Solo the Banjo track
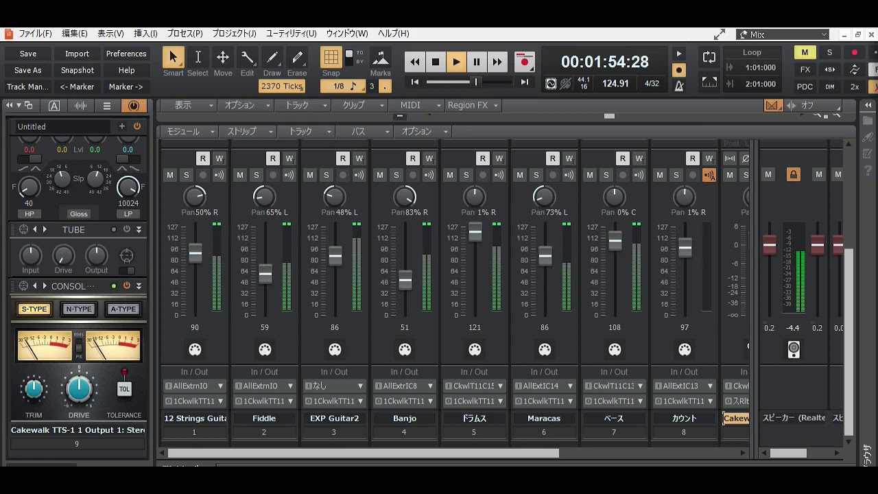The width and height of the screenshot is (878, 494). [x=396, y=175]
